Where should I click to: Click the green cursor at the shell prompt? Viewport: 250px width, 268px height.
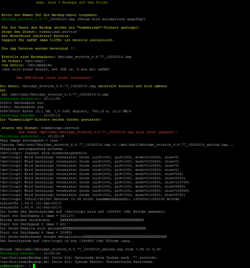34,266
